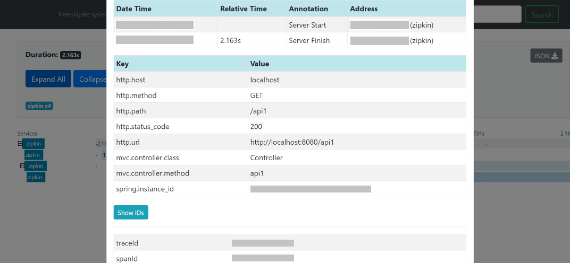Click the green Search button

click(542, 14)
